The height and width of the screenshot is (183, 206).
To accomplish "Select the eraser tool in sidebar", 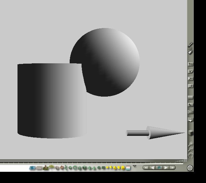I will [x=190, y=52].
